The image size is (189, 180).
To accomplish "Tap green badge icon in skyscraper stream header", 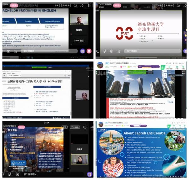I will [163, 67].
